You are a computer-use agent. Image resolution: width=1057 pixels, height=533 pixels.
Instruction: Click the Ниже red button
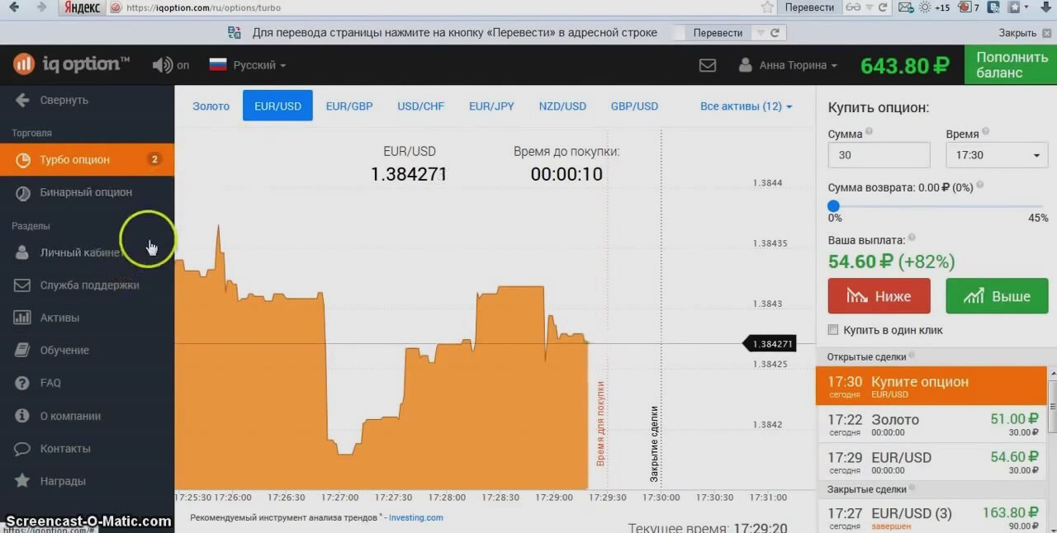[879, 295]
